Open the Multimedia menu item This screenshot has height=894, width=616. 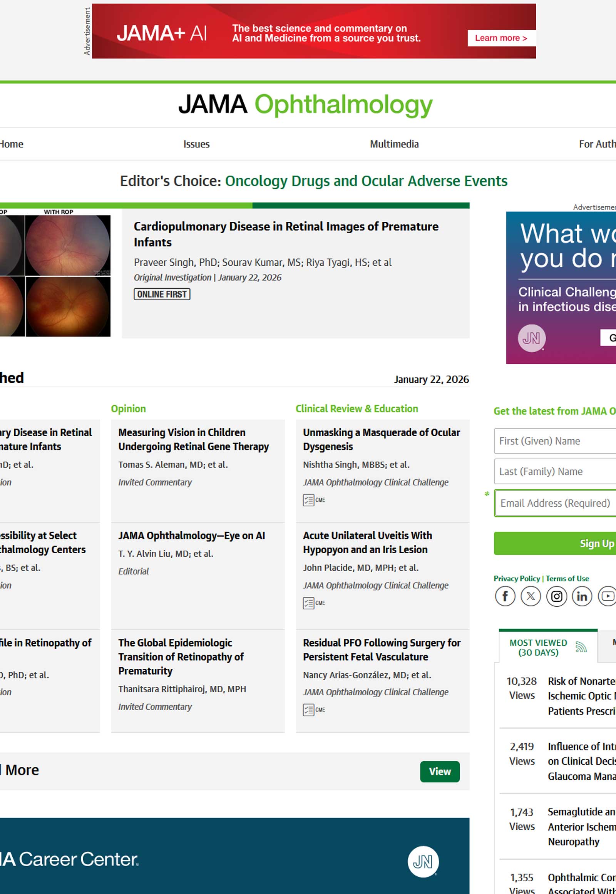coord(394,144)
